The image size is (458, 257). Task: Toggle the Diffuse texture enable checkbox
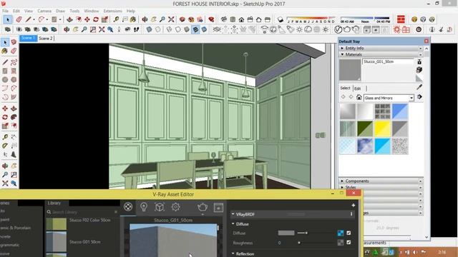(349, 233)
